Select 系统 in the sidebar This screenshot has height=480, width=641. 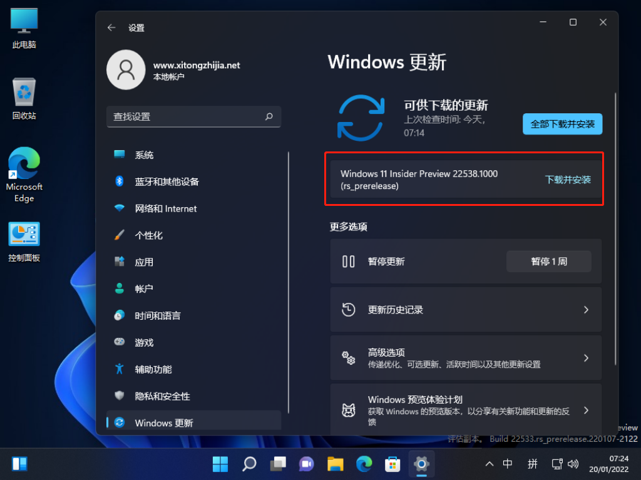[193, 155]
